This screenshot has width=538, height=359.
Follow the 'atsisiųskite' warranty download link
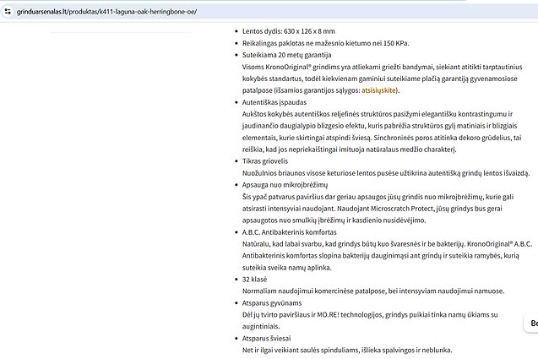[378, 90]
